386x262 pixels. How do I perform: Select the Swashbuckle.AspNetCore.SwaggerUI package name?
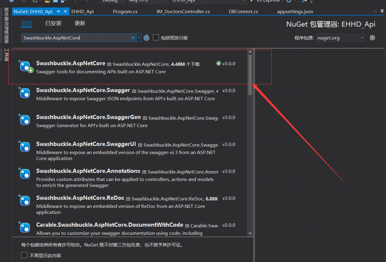coord(86,144)
